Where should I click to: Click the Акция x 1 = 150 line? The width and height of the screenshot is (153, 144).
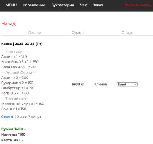coord(14,57)
